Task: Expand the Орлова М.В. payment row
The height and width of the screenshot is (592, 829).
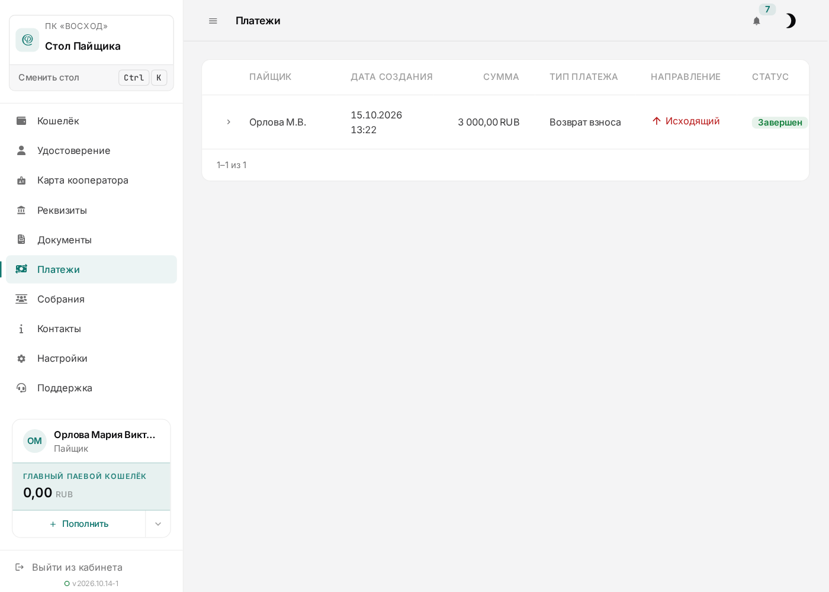Action: (229, 122)
